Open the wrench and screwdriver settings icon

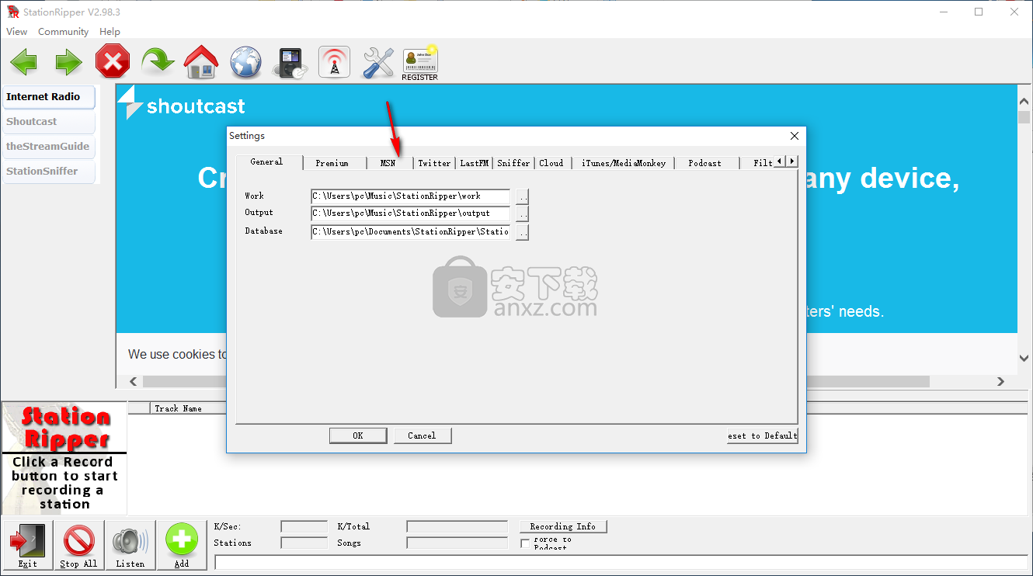[379, 62]
